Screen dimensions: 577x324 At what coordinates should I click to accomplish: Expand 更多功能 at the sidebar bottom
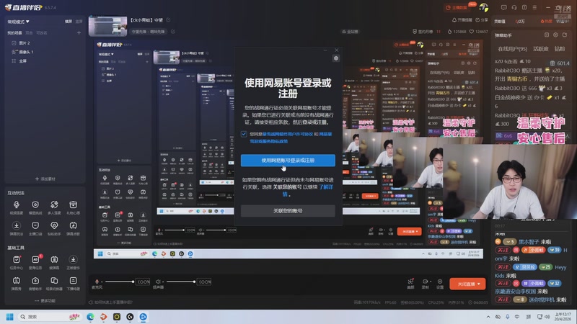pyautogui.click(x=45, y=300)
